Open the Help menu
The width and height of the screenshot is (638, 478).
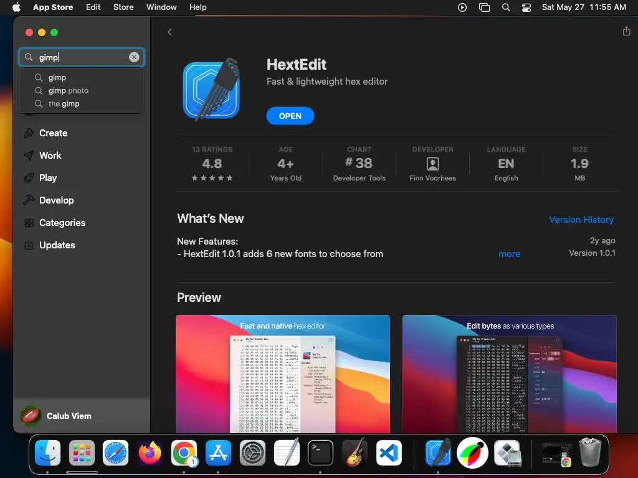tap(198, 7)
